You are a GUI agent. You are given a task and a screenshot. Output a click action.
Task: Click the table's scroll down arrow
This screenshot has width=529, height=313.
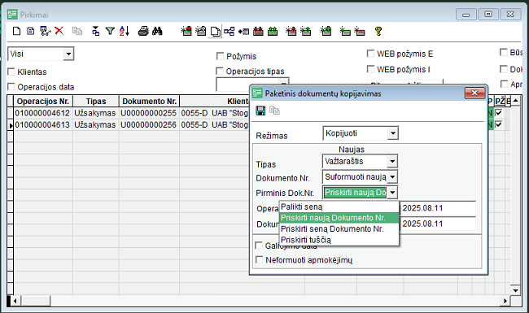[515, 290]
